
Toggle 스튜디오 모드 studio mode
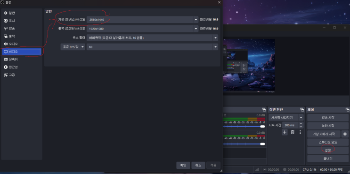pyautogui.click(x=328, y=142)
